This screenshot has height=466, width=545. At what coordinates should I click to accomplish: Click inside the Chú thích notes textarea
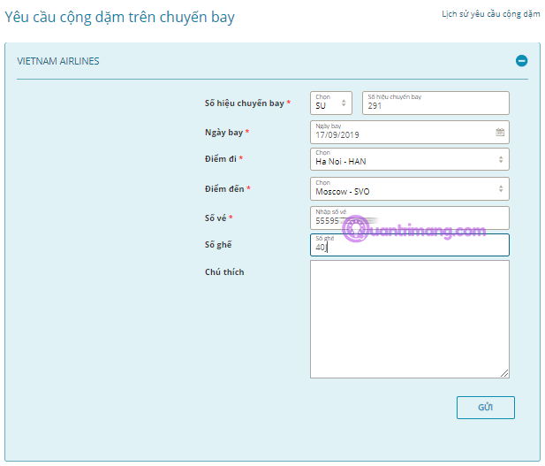pos(410,319)
